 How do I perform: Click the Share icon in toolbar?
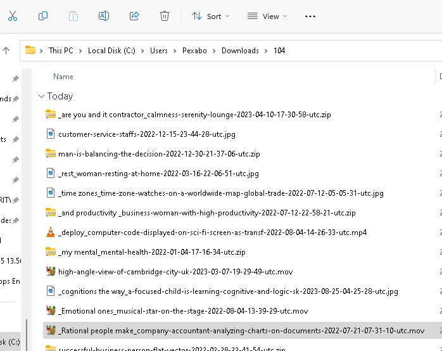(x=134, y=16)
